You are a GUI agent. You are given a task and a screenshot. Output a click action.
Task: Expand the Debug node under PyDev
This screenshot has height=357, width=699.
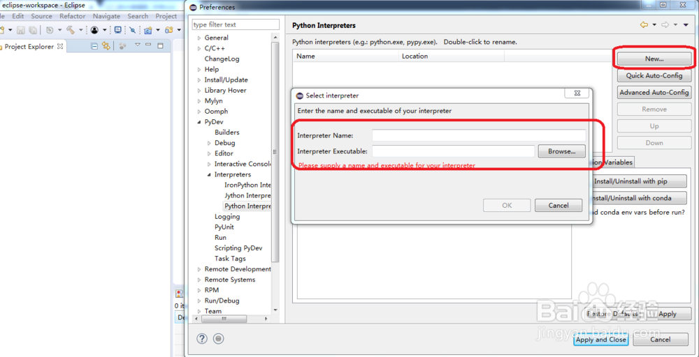[x=210, y=143]
